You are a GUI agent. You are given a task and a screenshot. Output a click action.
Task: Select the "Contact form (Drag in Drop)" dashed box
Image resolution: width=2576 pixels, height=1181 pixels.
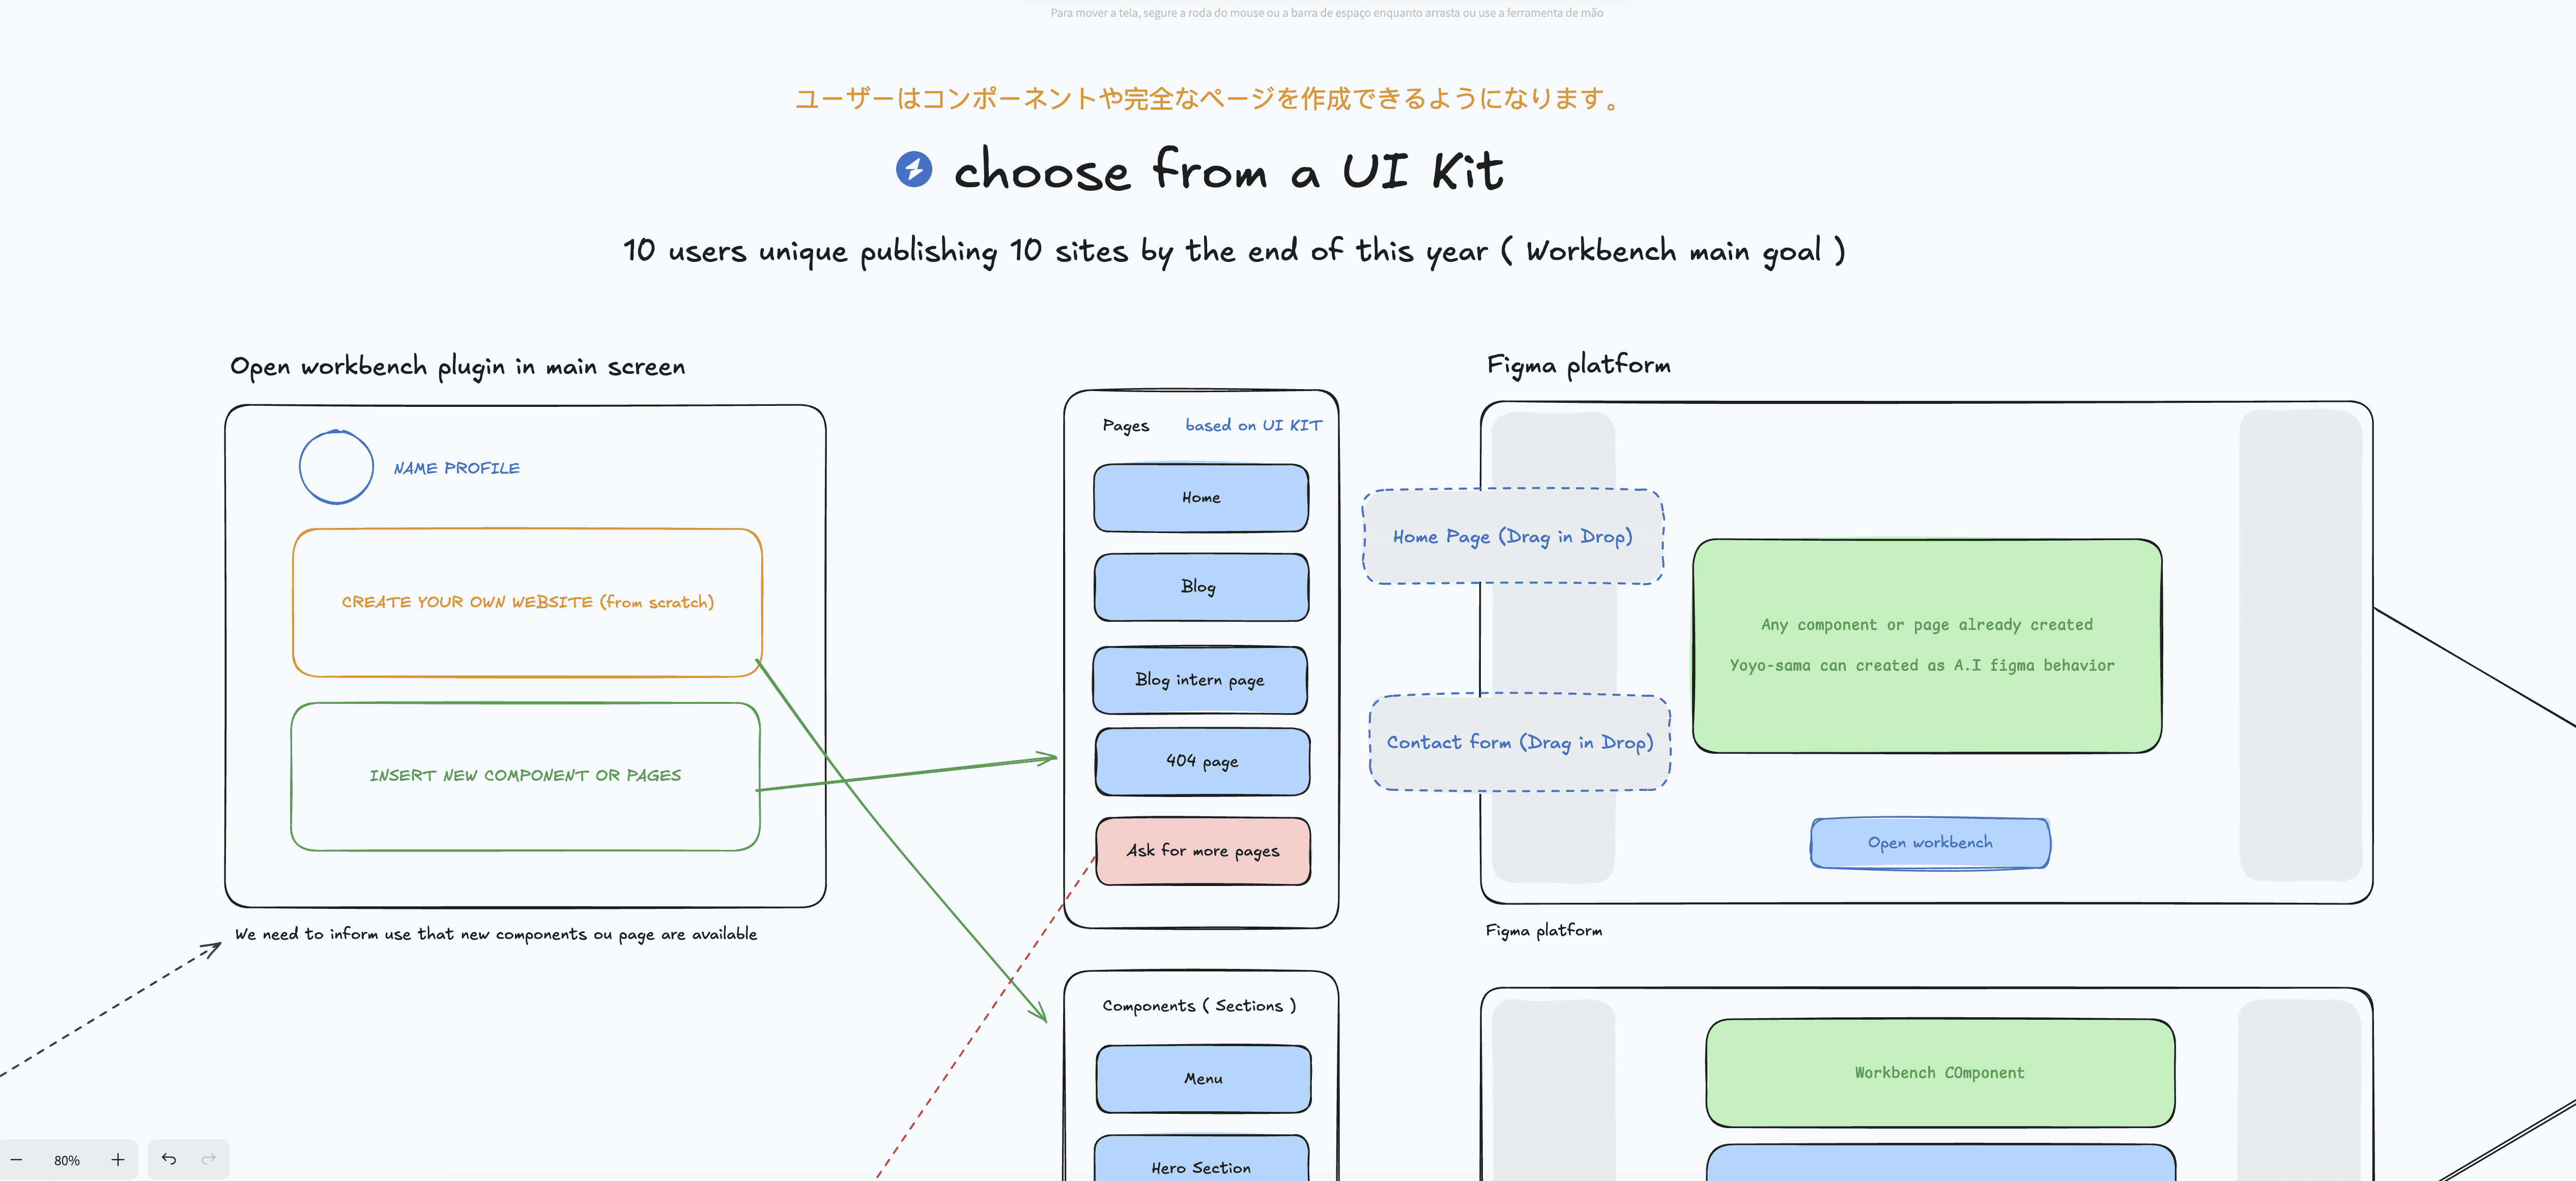click(x=1520, y=743)
